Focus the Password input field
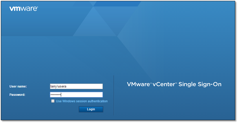The width and height of the screenshot is (238, 123). click(x=76, y=95)
